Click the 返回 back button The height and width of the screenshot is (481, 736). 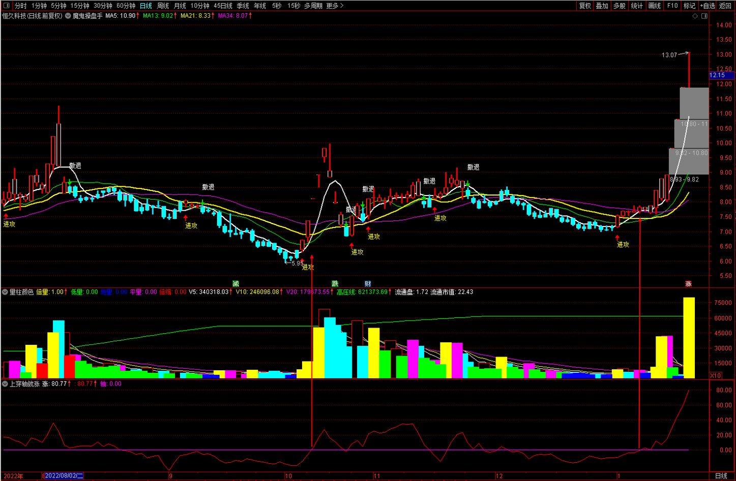click(x=725, y=6)
